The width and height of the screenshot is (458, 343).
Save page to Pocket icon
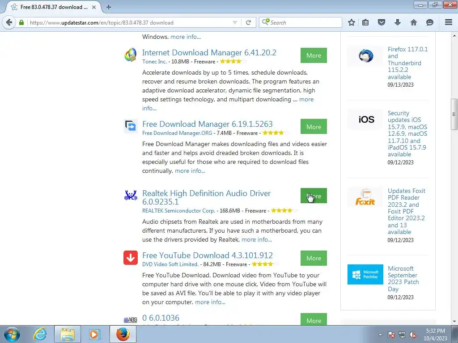pyautogui.click(x=381, y=22)
